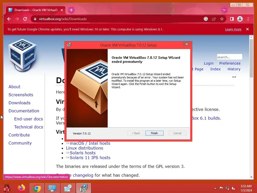
Task: Click the page scrollbar up arrow
Action: [251, 37]
